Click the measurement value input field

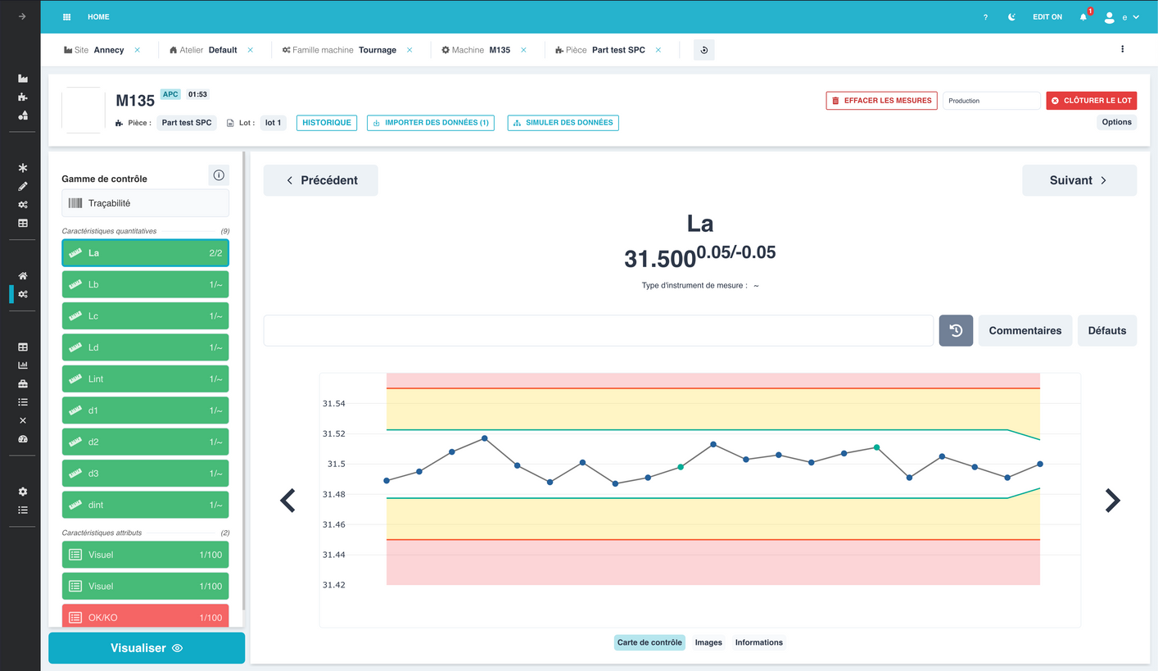(x=599, y=331)
